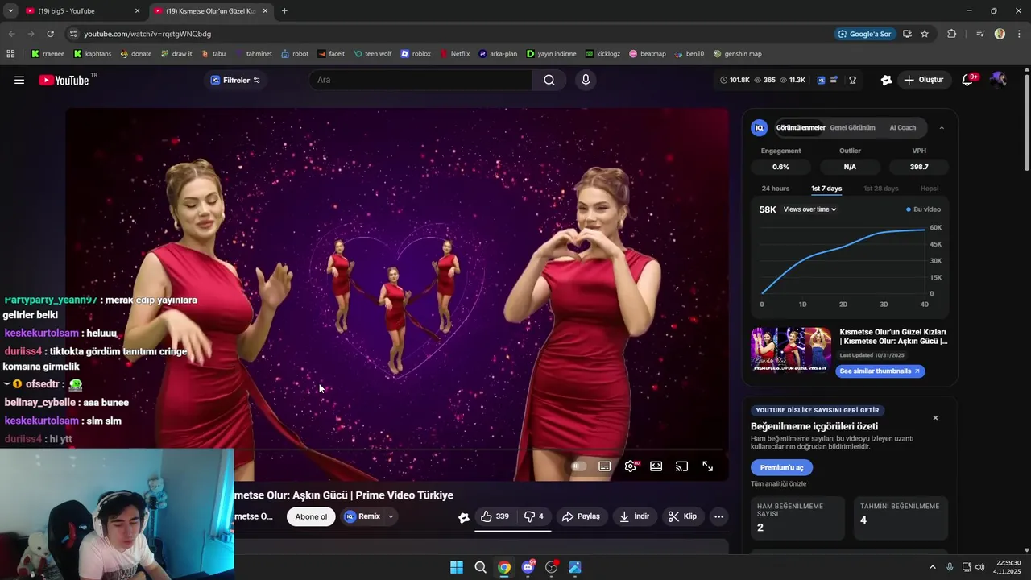1031x580 pixels.
Task: Click Chrome address bar URL
Action: click(x=147, y=34)
